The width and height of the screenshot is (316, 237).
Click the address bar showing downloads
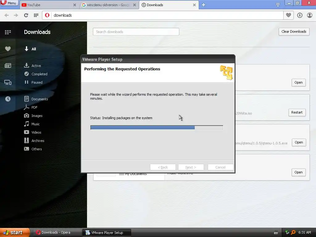pyautogui.click(x=163, y=15)
